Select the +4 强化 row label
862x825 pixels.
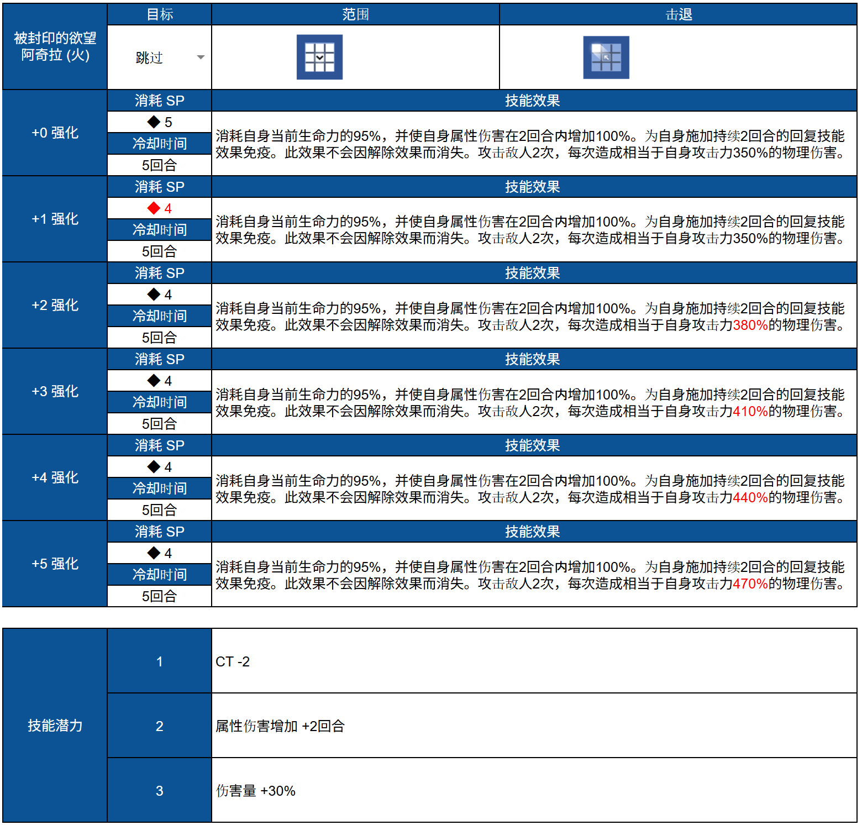point(55,477)
